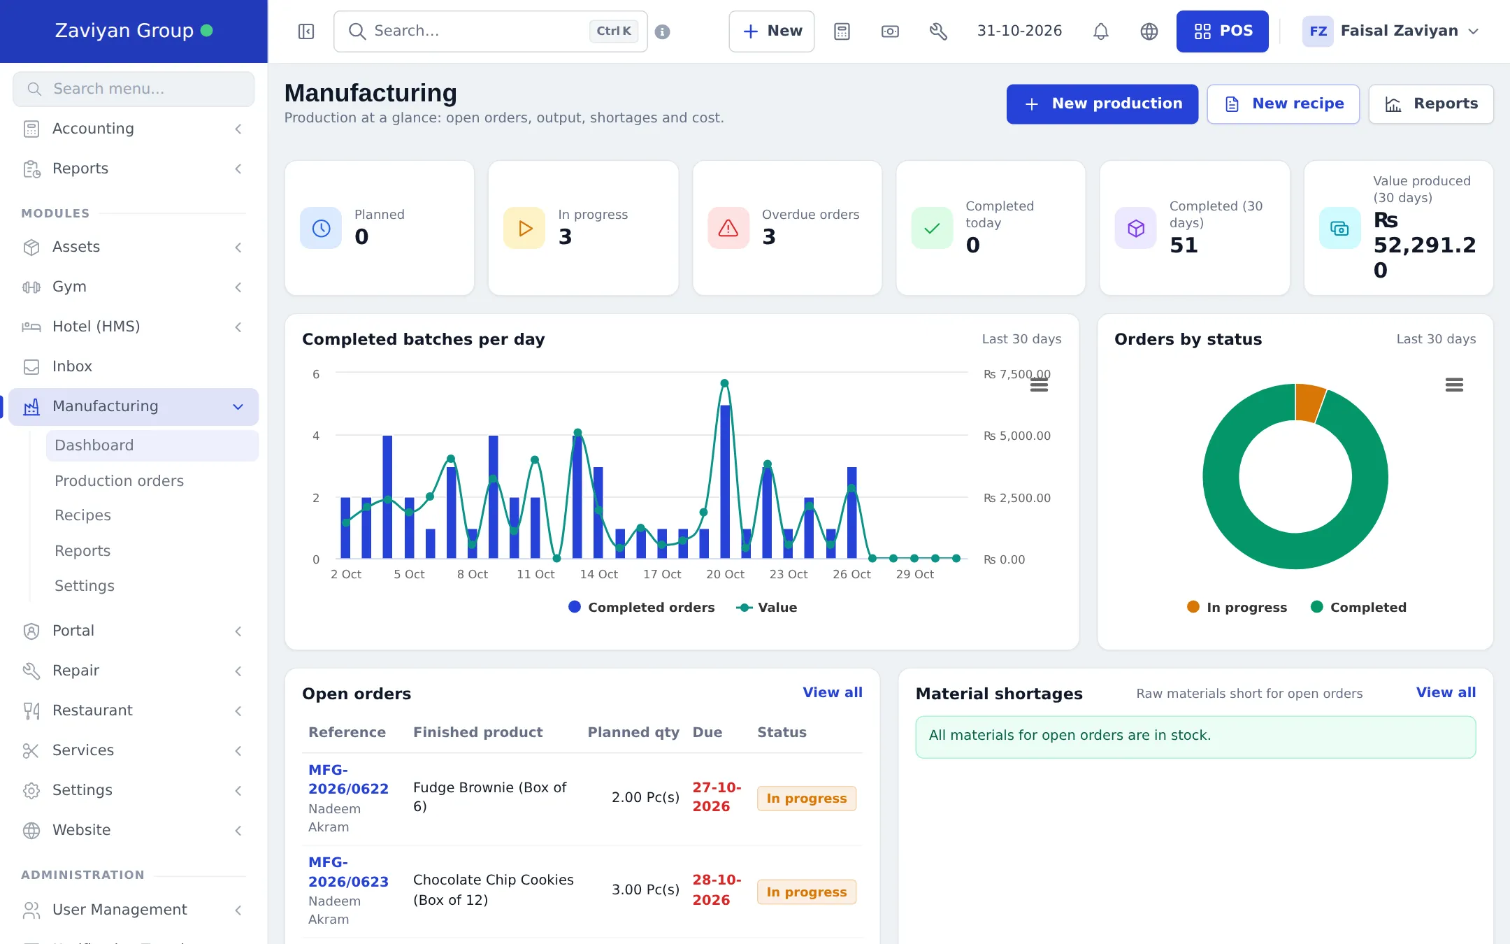The width and height of the screenshot is (1510, 944).
Task: Click the In progress play icon
Action: tap(524, 228)
